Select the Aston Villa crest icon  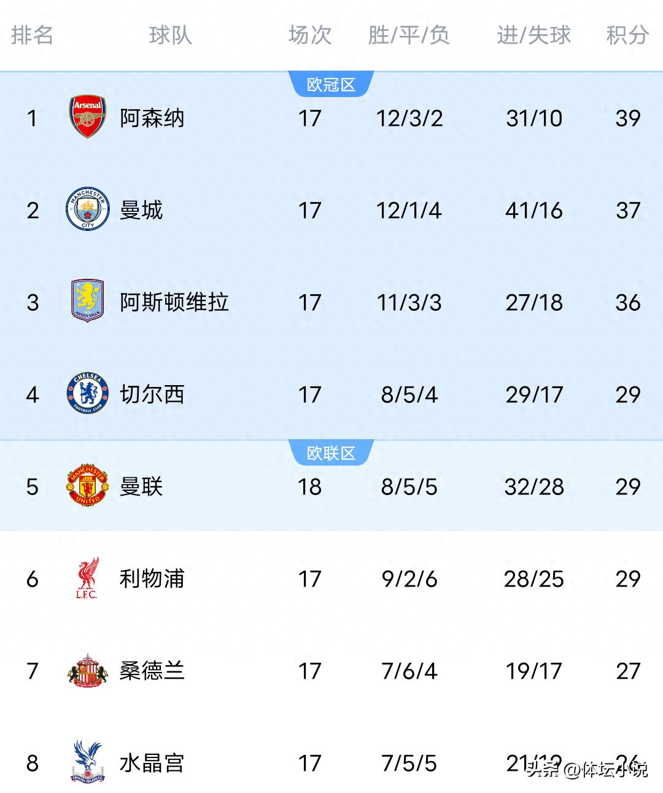tap(88, 302)
